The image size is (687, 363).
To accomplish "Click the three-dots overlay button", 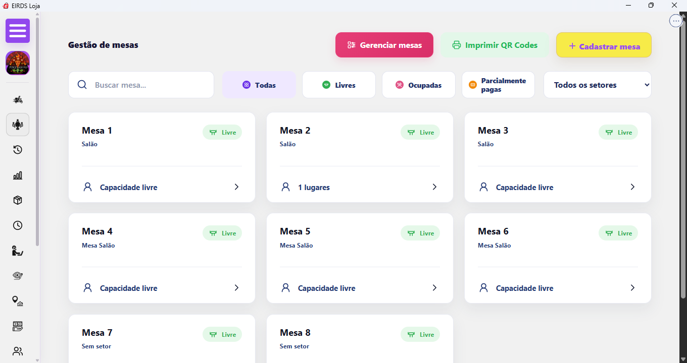I will tap(676, 21).
